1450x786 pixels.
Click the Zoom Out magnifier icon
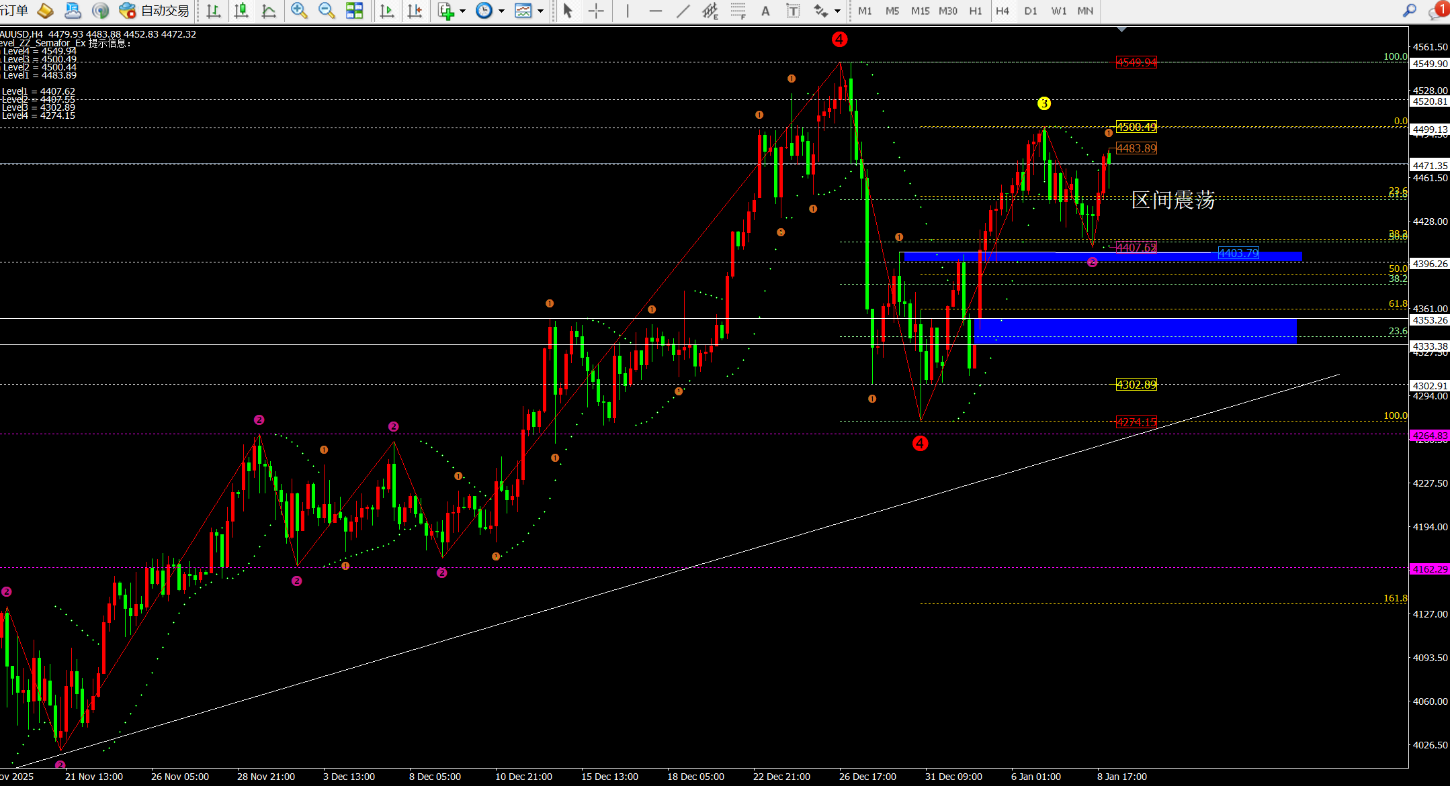pos(327,11)
